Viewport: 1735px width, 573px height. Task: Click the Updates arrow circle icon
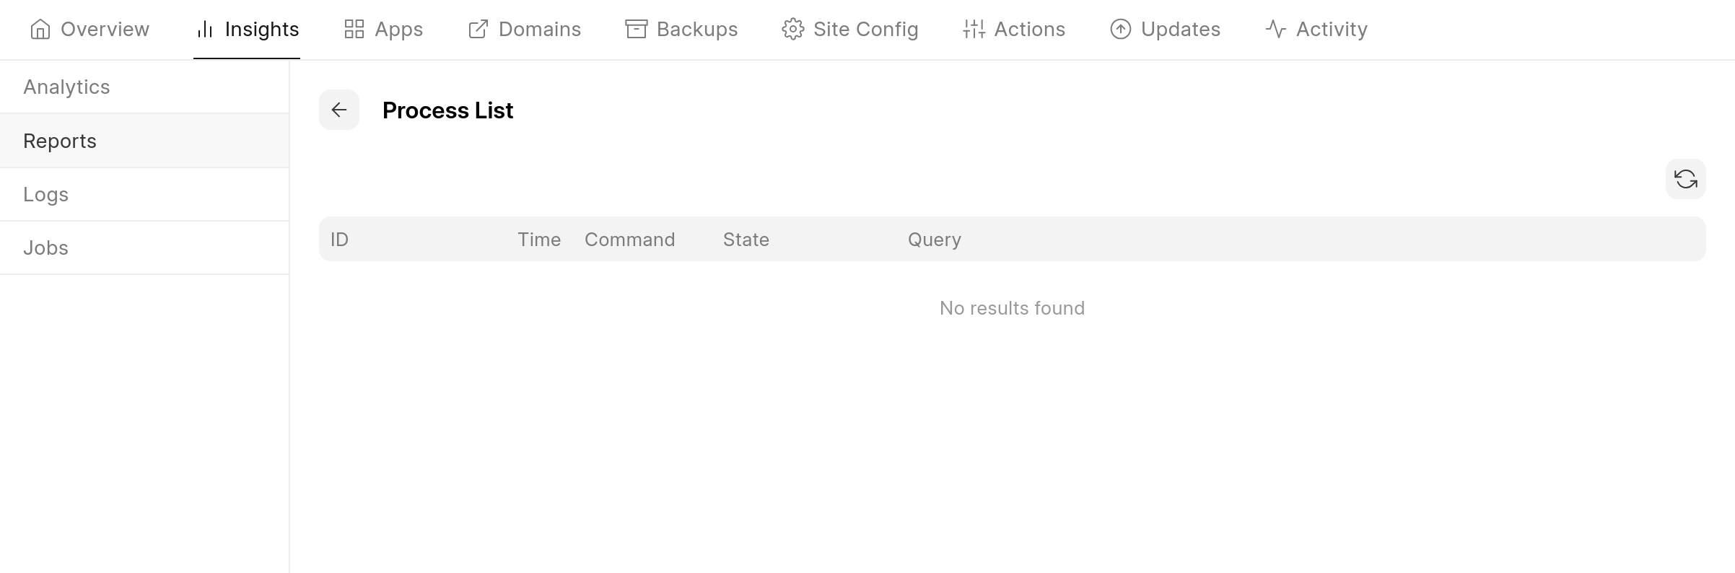point(1120,30)
